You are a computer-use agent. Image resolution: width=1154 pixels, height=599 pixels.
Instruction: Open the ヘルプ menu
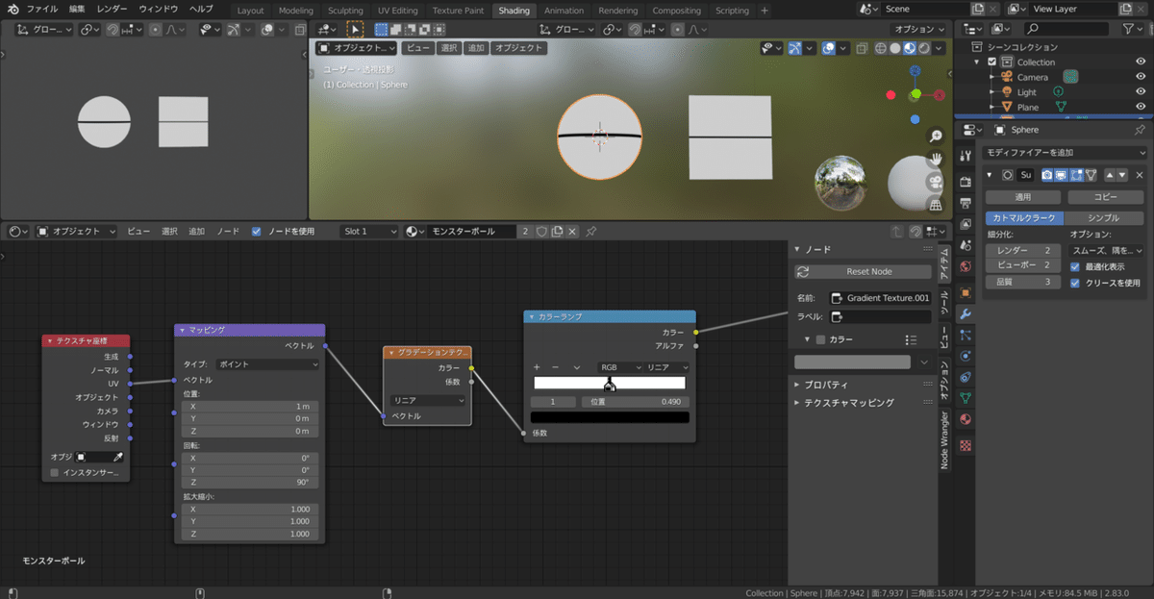pyautogui.click(x=201, y=9)
